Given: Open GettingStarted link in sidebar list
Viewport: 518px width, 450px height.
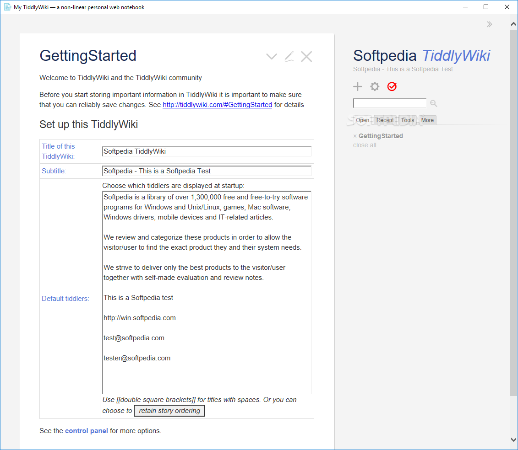Looking at the screenshot, I should 381,136.
